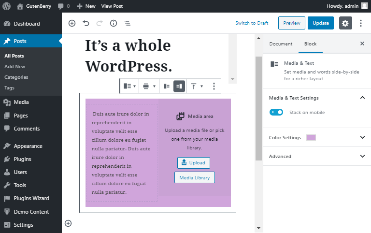
Task: Click the Preview button
Action: click(291, 23)
